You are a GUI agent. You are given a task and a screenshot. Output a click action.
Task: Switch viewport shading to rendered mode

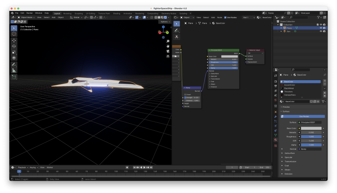tap(165, 17)
